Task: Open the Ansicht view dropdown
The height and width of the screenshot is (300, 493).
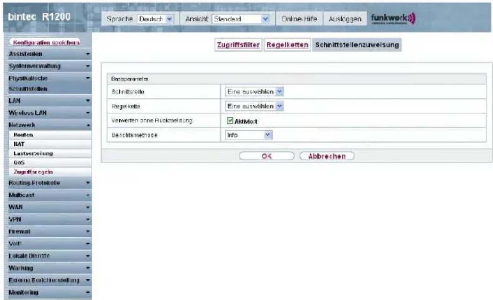Action: click(x=241, y=19)
